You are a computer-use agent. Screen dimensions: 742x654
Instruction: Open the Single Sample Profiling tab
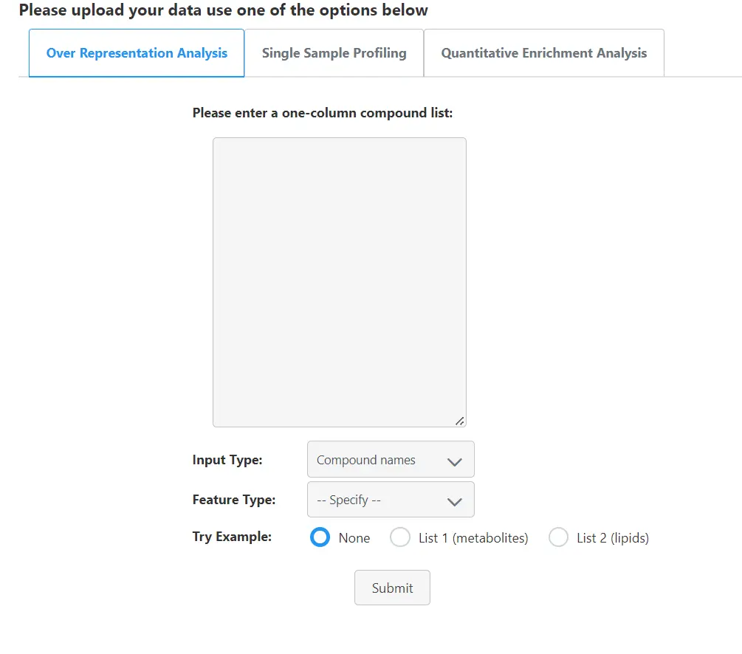coord(334,53)
